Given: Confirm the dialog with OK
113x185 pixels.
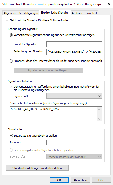Looking at the screenshot, I should point(59,180).
